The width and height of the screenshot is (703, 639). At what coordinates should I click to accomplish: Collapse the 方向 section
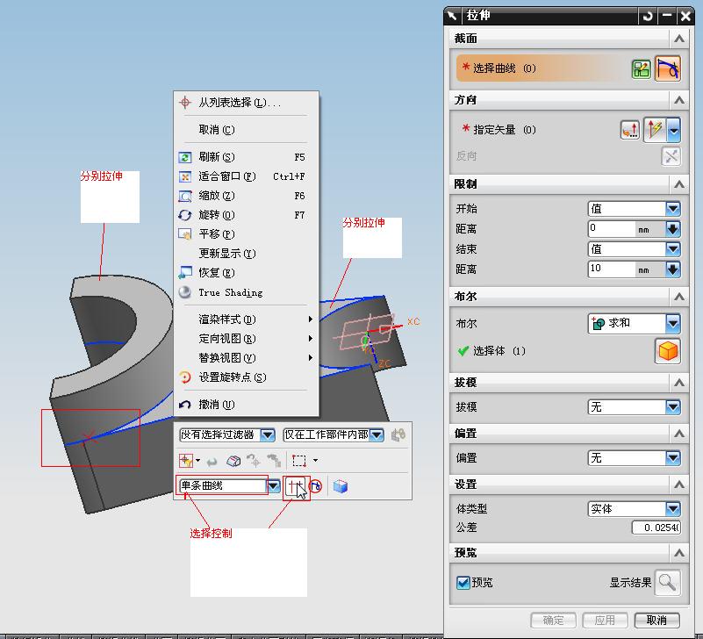point(678,100)
